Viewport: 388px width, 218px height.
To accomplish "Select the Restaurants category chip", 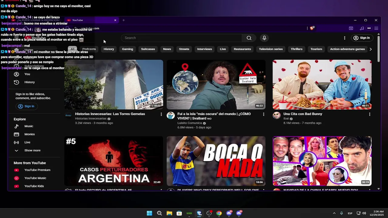I will 242,49.
